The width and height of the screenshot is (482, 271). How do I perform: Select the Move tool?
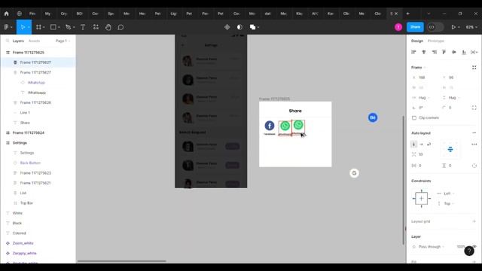[x=23, y=27]
